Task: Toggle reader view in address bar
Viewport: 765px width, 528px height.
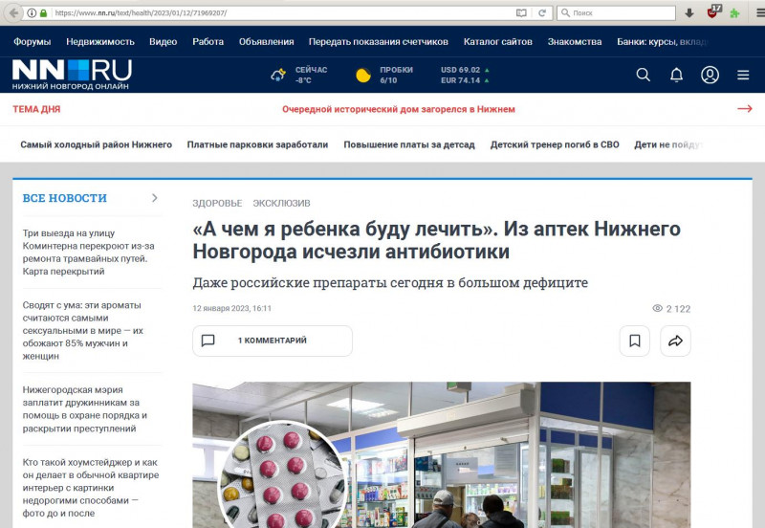Action: coord(521,12)
